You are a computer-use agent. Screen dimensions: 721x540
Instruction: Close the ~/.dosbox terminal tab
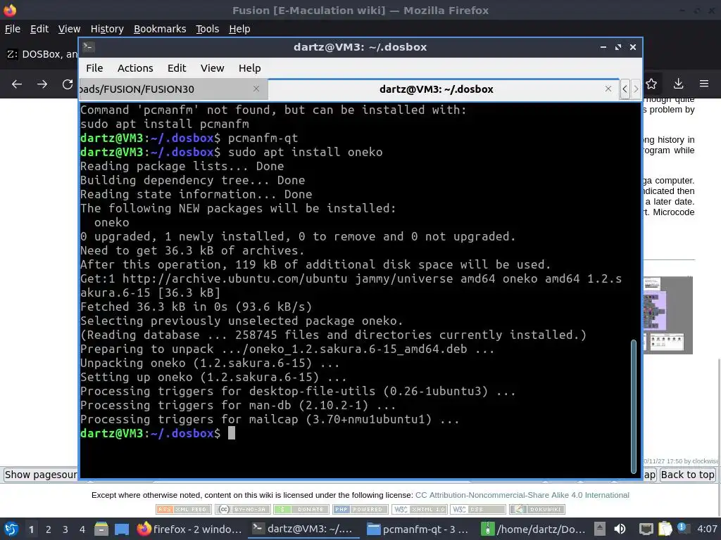(608, 89)
